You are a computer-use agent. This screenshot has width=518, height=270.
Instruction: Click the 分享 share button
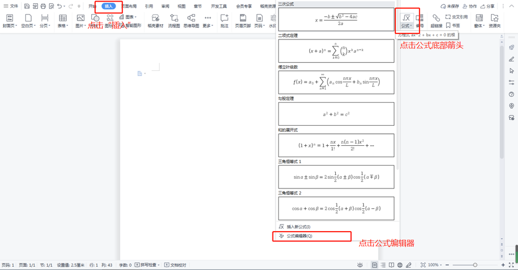[x=487, y=6]
